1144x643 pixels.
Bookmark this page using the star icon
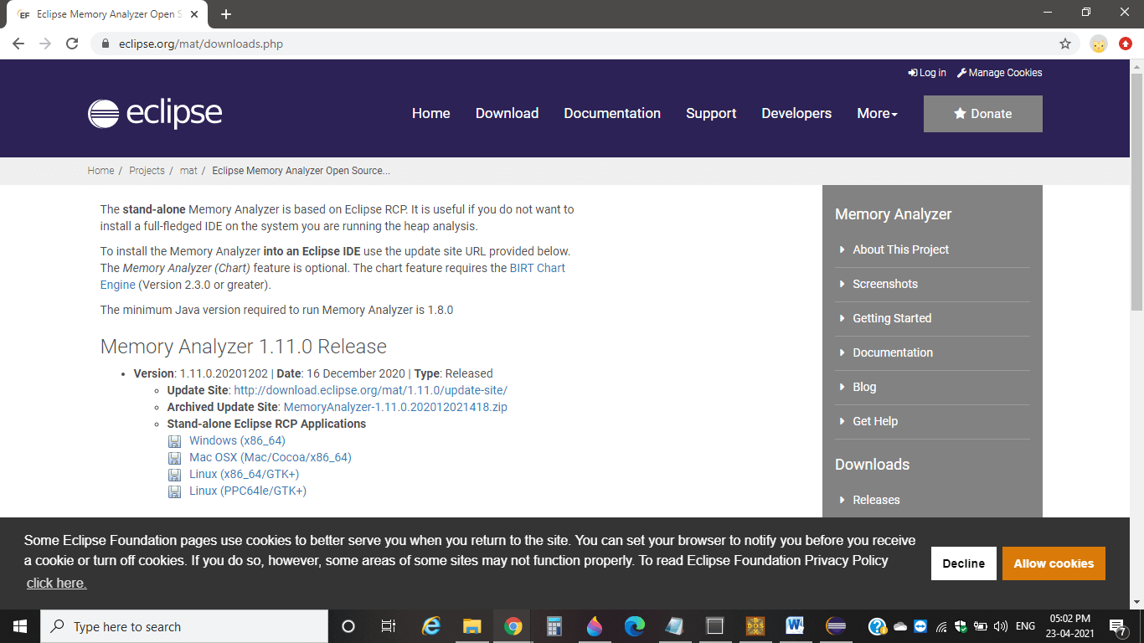coord(1065,44)
